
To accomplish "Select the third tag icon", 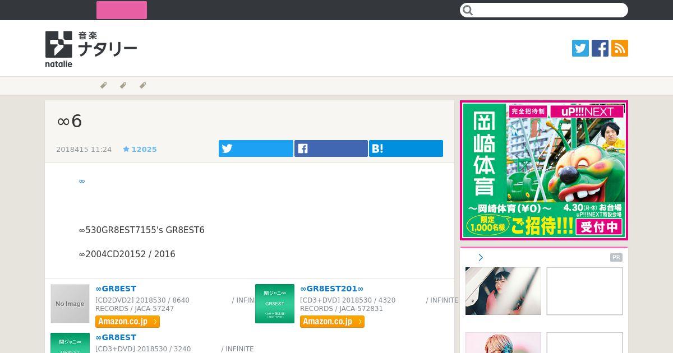I will [142, 86].
